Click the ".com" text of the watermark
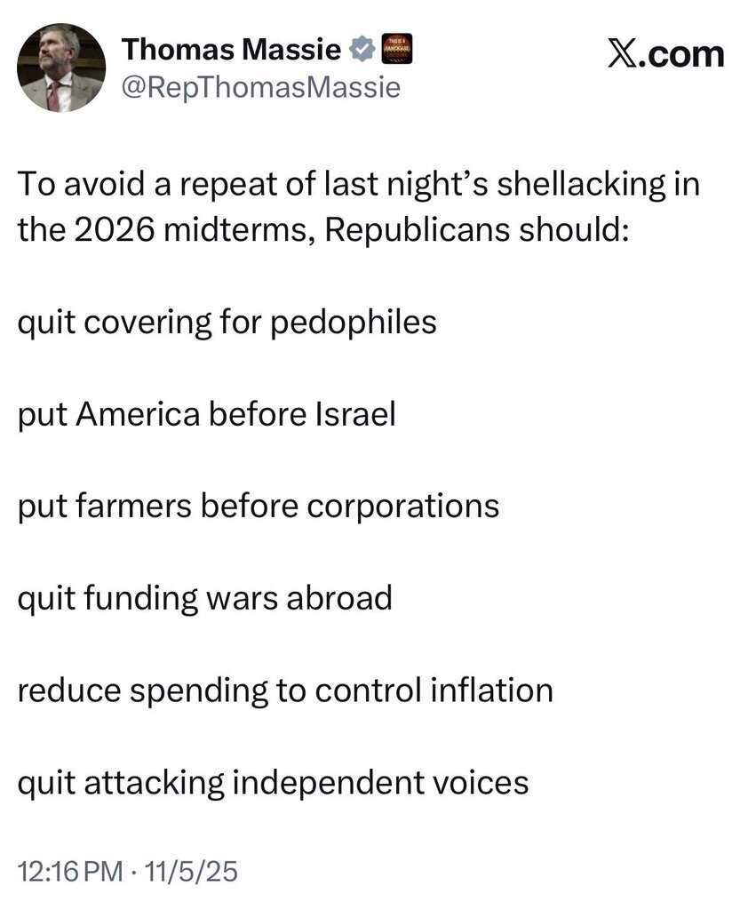The width and height of the screenshot is (756, 910). point(685,55)
